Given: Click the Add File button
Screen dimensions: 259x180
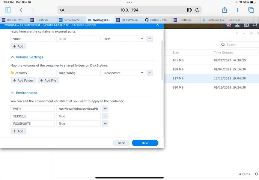Looking at the screenshot, I should 48,80.
